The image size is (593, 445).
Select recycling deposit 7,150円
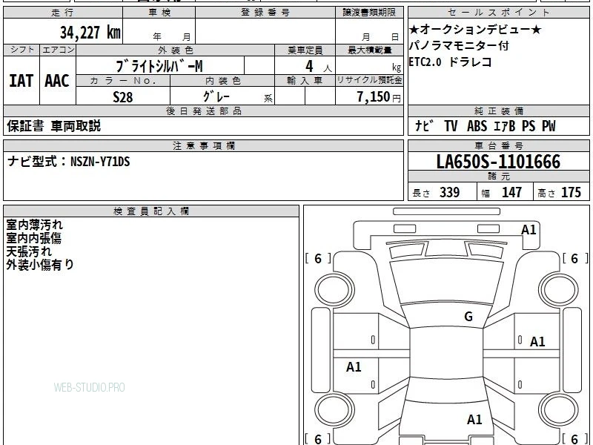(379, 97)
